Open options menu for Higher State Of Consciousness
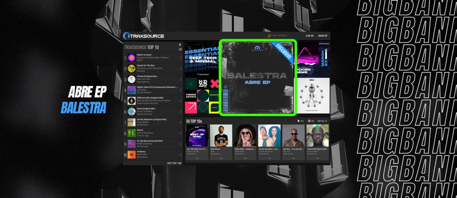Image resolution: width=457 pixels, height=198 pixels. pyautogui.click(x=181, y=90)
